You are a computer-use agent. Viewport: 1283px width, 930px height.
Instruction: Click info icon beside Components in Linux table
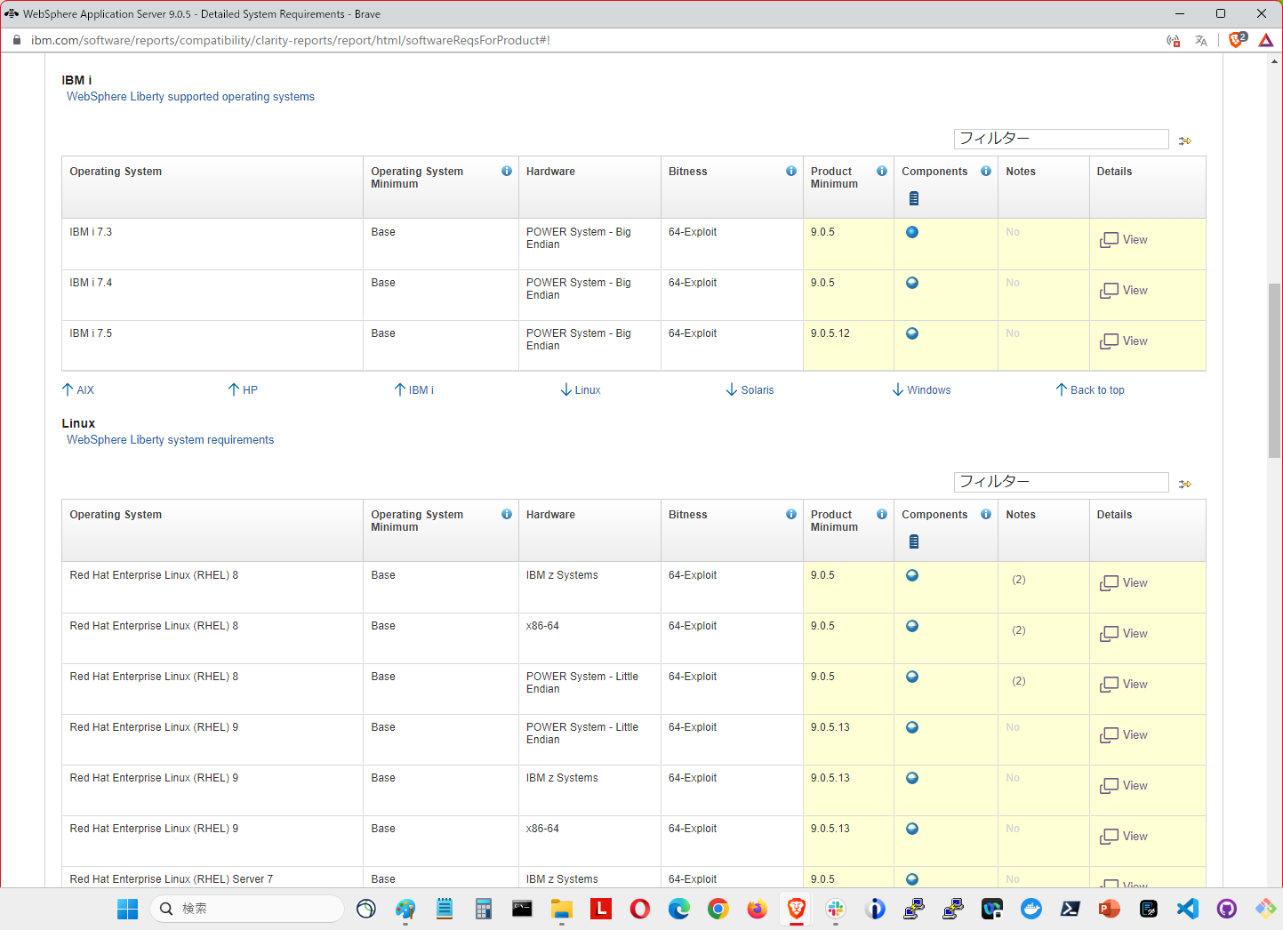pos(986,514)
